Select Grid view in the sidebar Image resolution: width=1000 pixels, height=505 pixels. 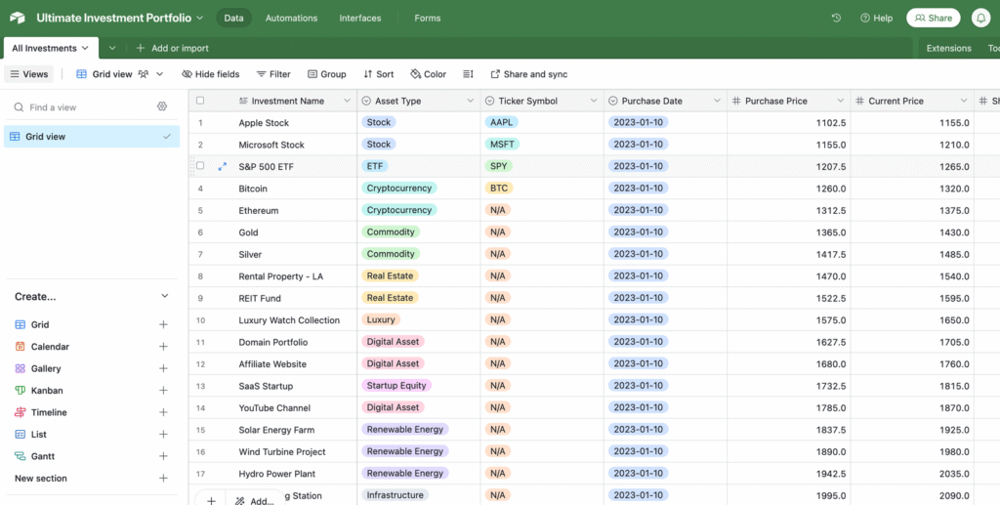point(92,137)
